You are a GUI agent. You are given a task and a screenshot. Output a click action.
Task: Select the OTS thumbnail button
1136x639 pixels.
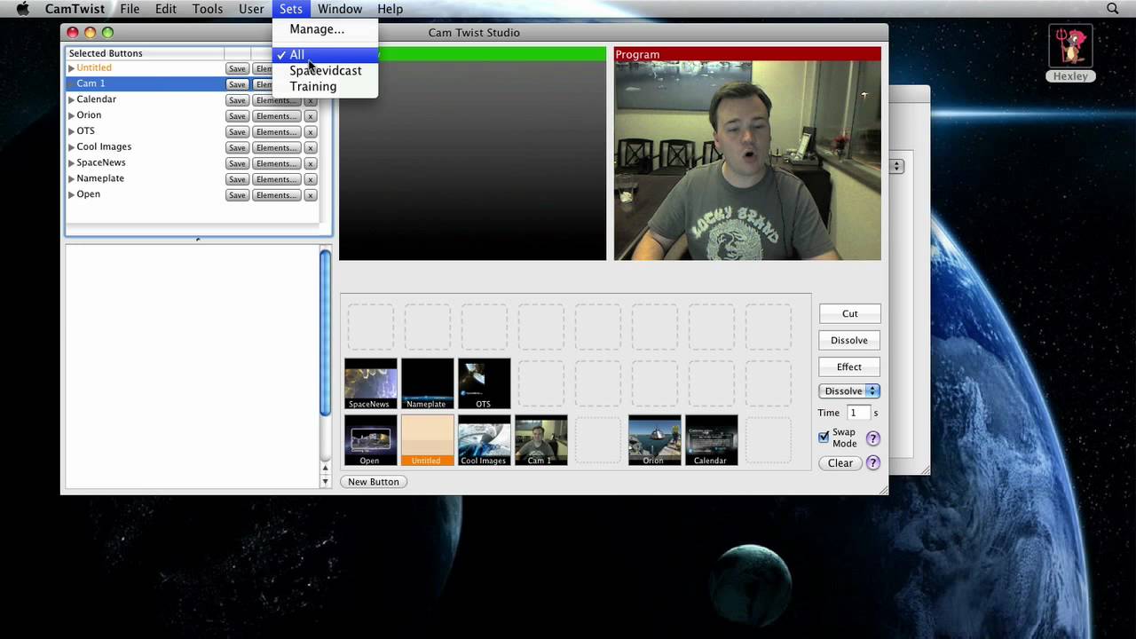pos(484,383)
